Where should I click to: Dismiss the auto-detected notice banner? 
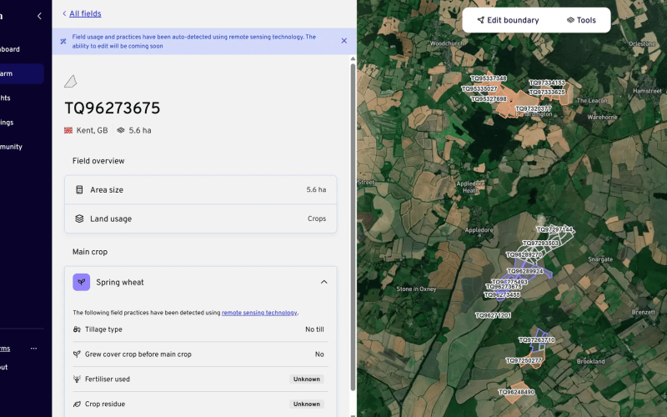click(344, 41)
